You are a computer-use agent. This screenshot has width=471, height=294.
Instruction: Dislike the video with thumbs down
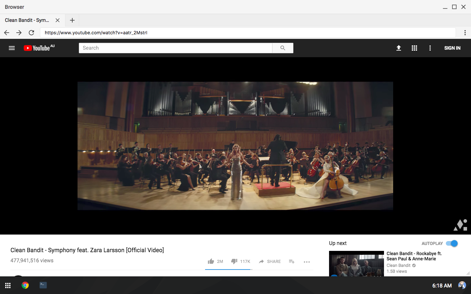tap(234, 261)
